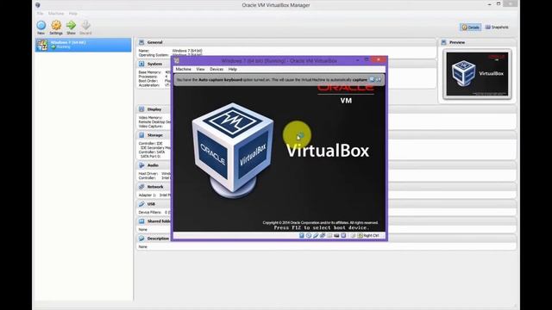
Task: Open the File menu in VirtualBox Manager
Action: 41,14
